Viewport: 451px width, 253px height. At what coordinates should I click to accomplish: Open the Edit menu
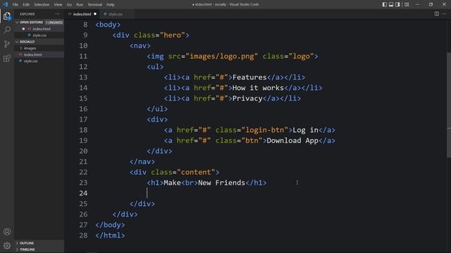click(x=26, y=4)
